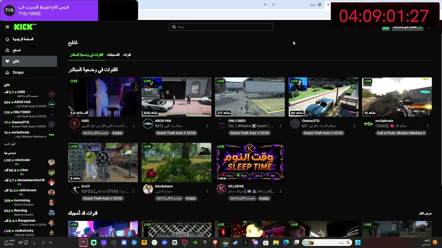Click the KICK logo
442x248 pixels.
point(25,27)
